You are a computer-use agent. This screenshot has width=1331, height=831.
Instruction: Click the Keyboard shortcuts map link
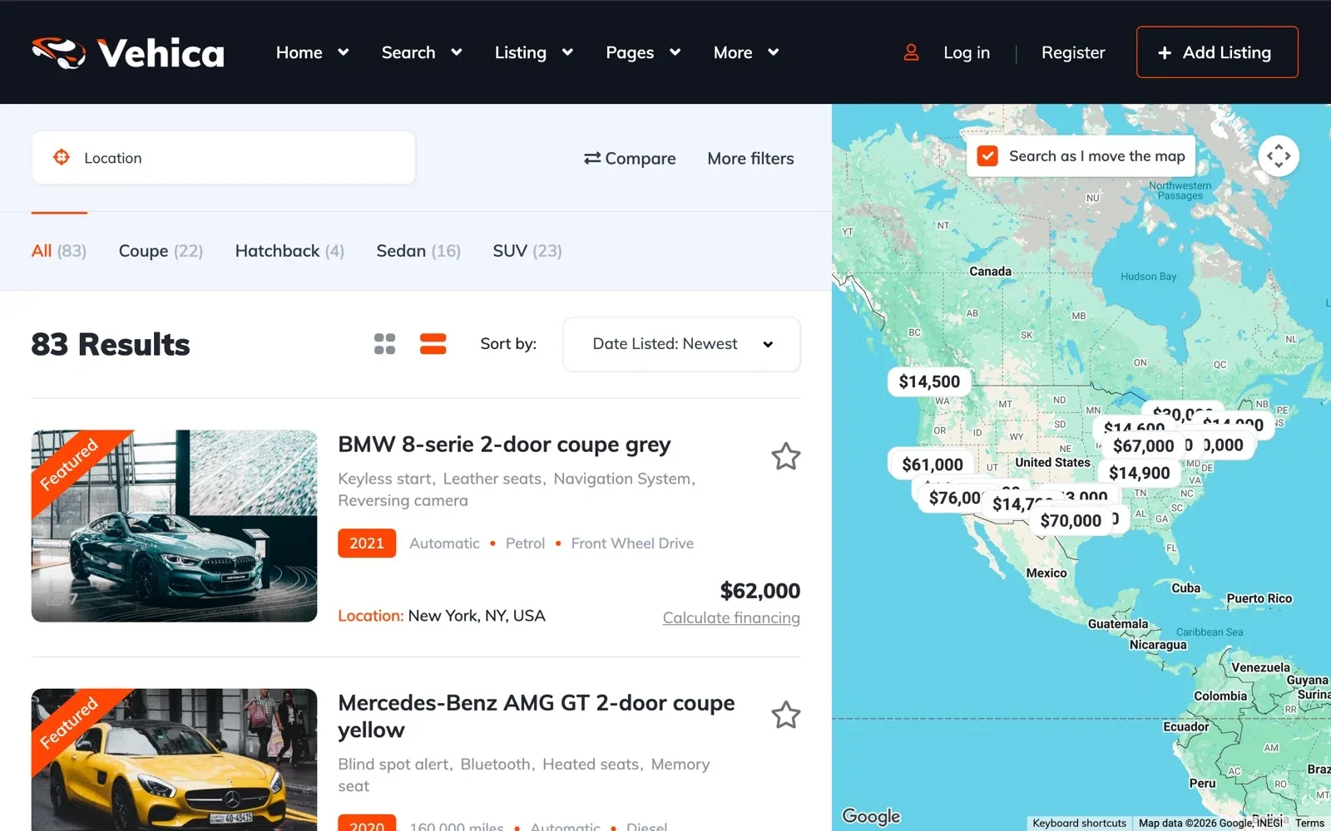pos(1079,823)
